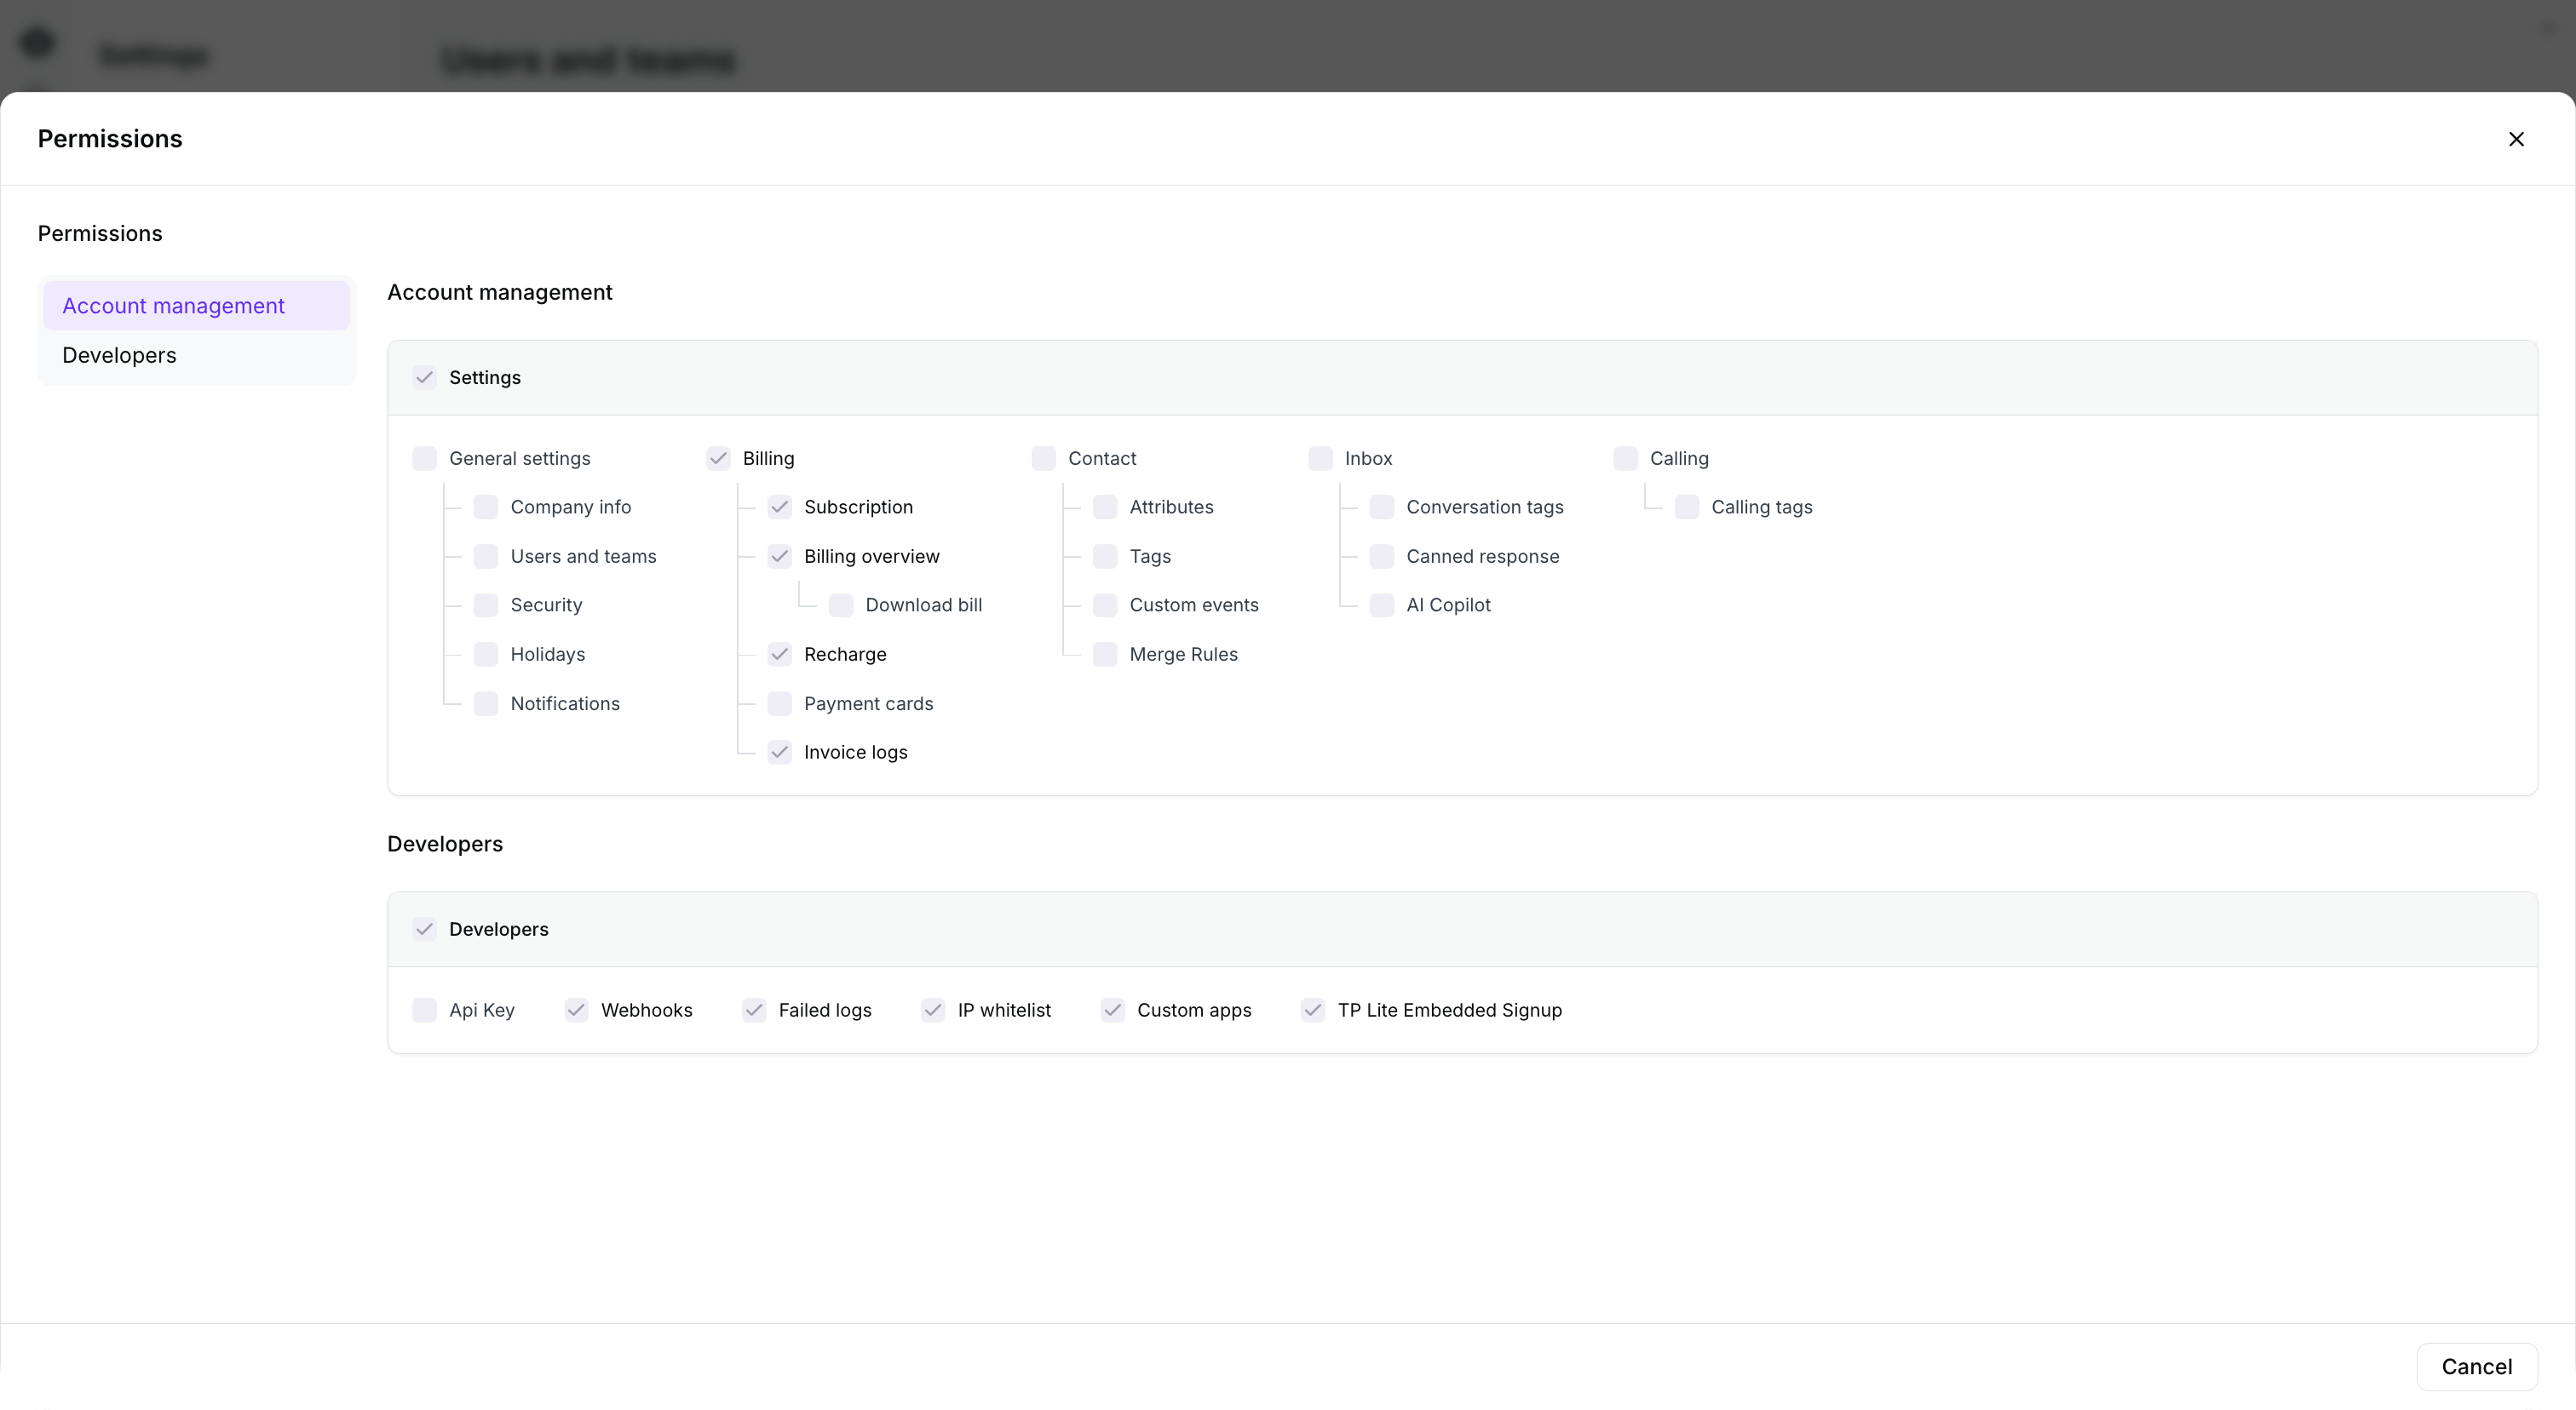Uncheck the TP Lite Embedded Signup checkbox
The width and height of the screenshot is (2576, 1410).
[x=1313, y=1011]
